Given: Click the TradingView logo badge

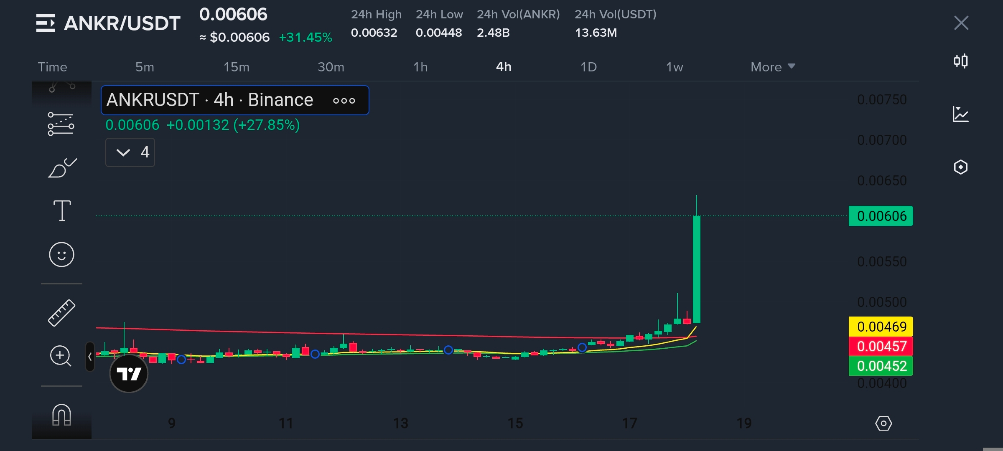Looking at the screenshot, I should click(x=129, y=373).
